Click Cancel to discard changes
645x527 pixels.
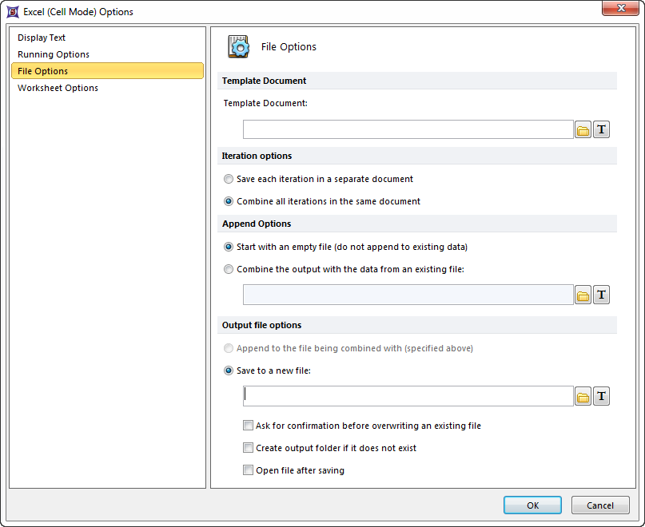pyautogui.click(x=600, y=505)
